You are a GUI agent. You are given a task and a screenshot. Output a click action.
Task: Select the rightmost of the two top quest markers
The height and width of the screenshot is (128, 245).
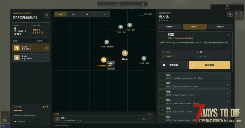pyautogui.click(x=130, y=25)
